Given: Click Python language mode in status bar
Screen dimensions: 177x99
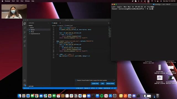Looking at the screenshot, I should [x=100, y=88].
